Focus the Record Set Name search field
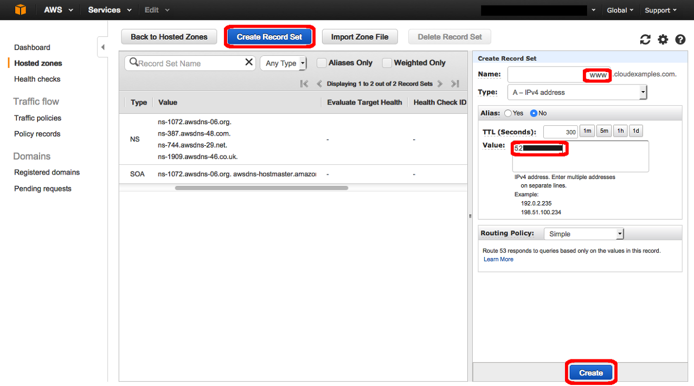694x386 pixels. pyautogui.click(x=190, y=63)
